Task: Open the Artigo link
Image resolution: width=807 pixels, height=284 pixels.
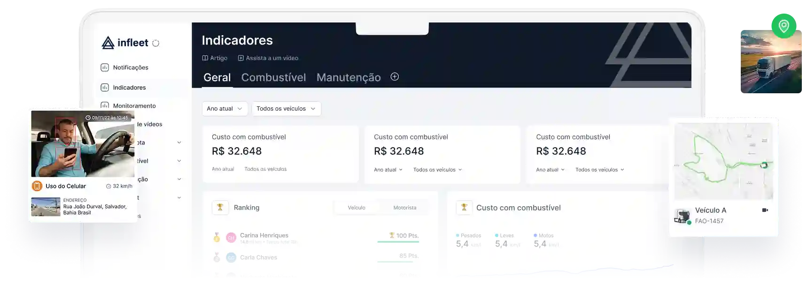Action: pyautogui.click(x=215, y=58)
